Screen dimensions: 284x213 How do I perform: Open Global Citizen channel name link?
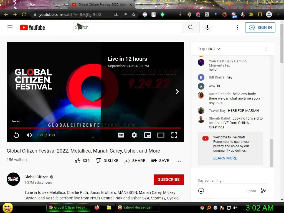click(36, 177)
